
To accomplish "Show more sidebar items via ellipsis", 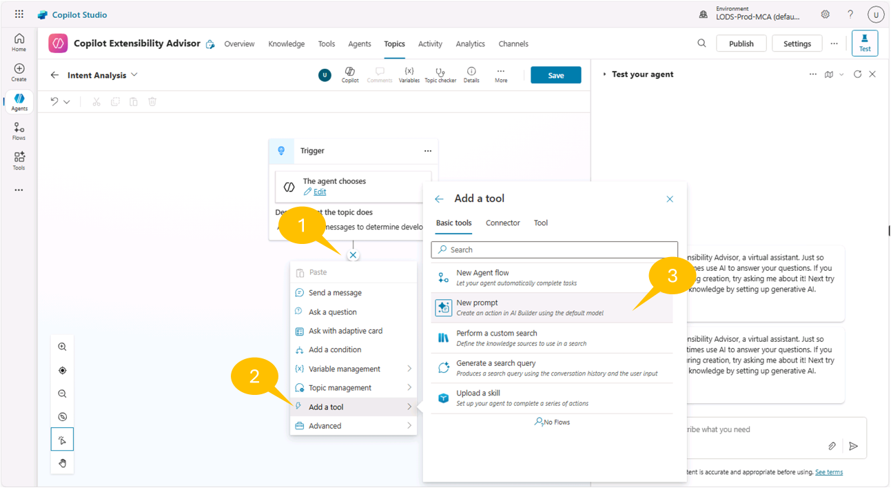I will (19, 190).
